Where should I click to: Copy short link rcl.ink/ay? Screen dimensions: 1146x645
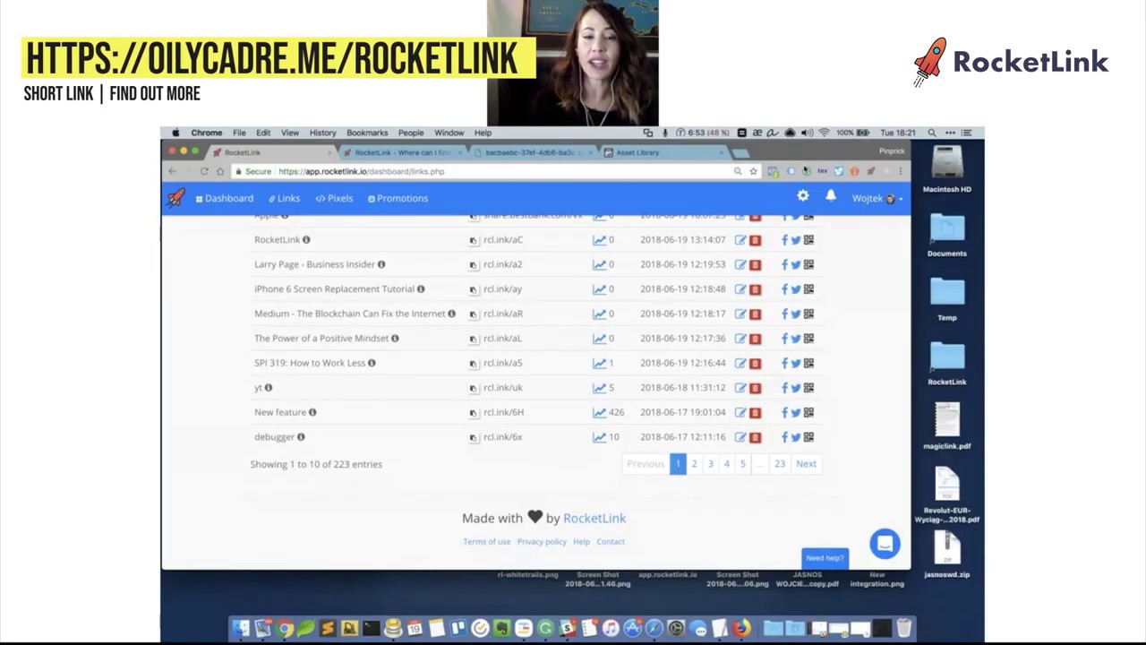coord(474,289)
